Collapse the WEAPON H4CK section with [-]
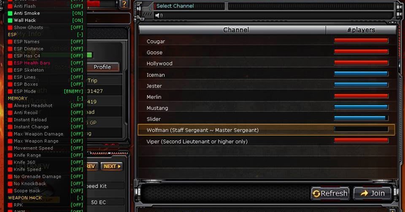The height and width of the screenshot is (212, 405). [80, 198]
